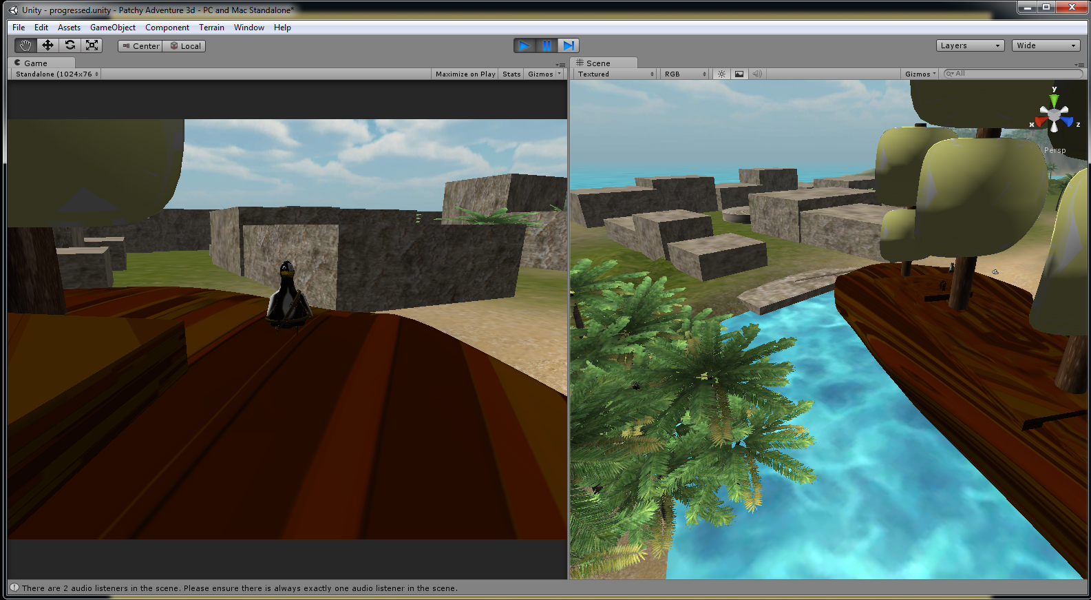Switch pivot mode via Center button
Viewport: 1091px width, 600px height.
[x=140, y=46]
